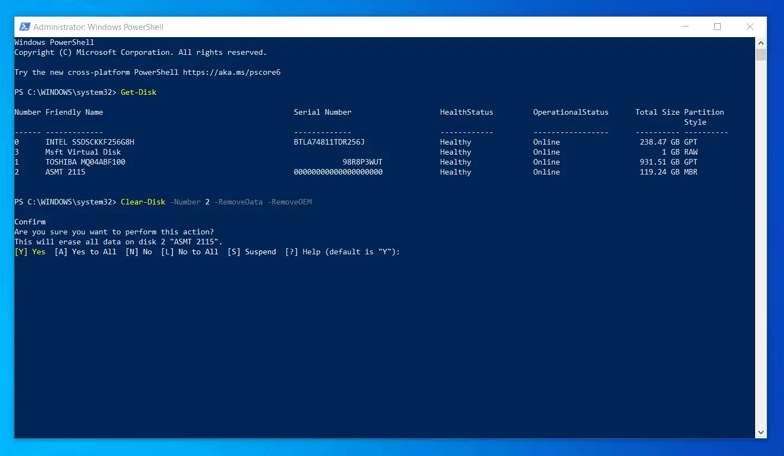The width and height of the screenshot is (784, 456).
Task: Click the "OperationalStatus" column header
Action: 571,112
